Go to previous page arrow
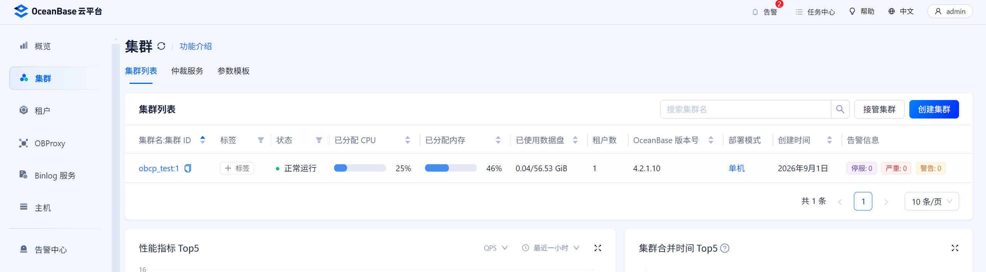 coord(840,202)
